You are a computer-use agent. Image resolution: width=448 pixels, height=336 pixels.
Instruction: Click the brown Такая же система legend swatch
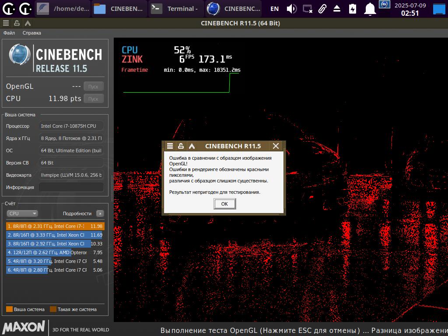click(x=53, y=309)
